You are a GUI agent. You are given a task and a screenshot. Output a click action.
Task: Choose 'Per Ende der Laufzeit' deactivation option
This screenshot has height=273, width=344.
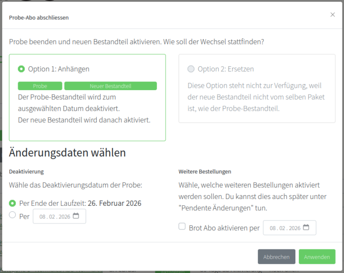tap(12, 203)
